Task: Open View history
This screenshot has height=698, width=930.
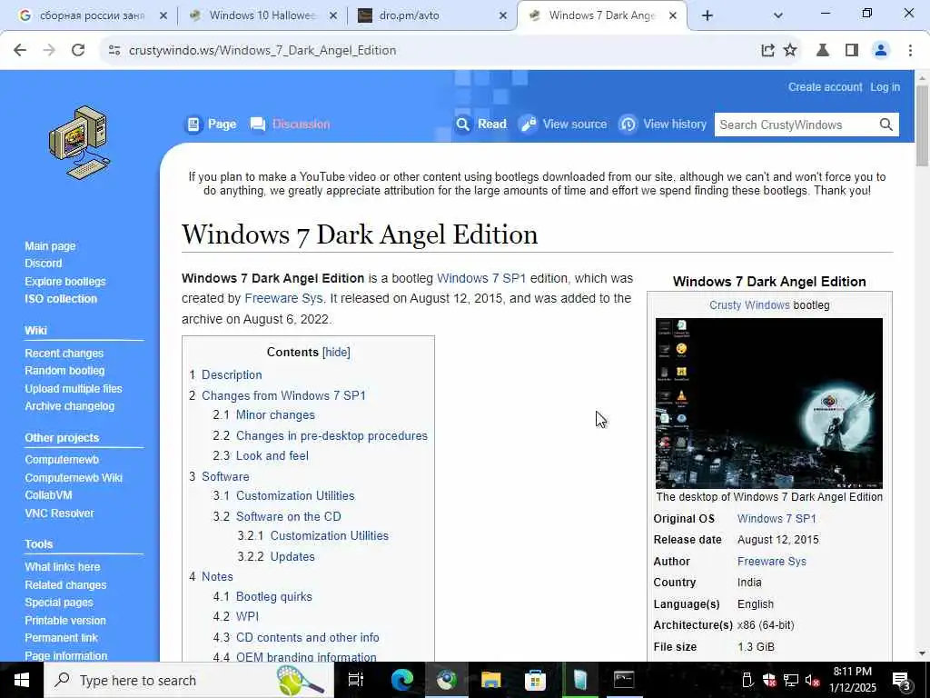Action: (663, 124)
